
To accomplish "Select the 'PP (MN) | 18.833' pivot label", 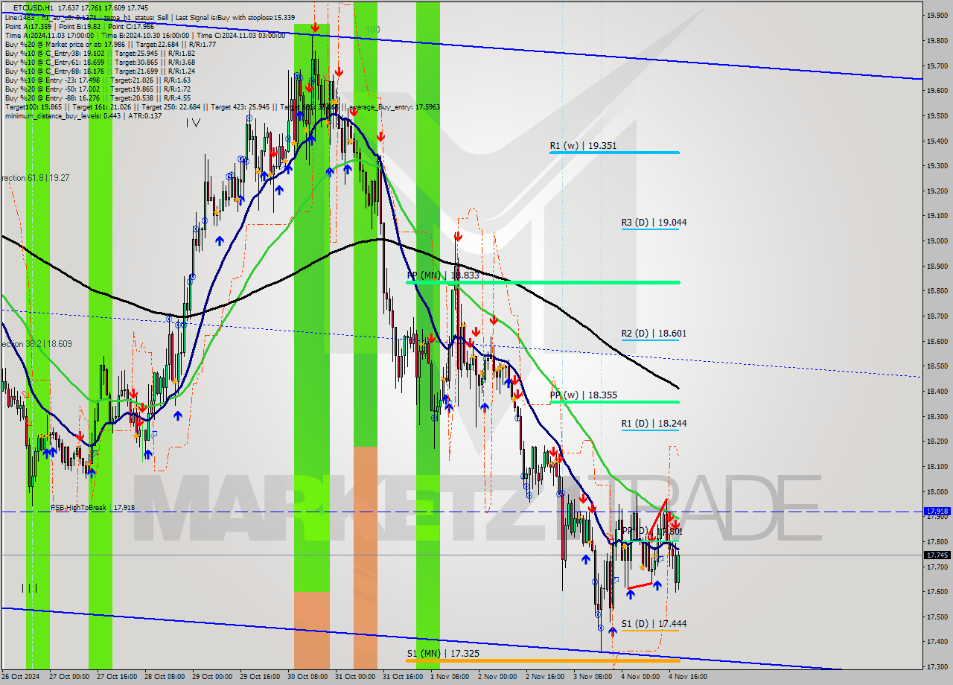I will [x=444, y=275].
